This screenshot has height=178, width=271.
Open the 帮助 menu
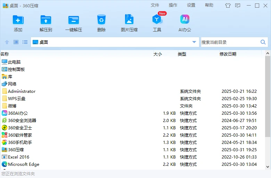[209, 5]
